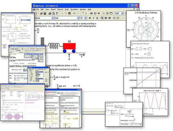The image size is (173, 131).
Task: Paste from clipboard
Action: click(69, 13)
